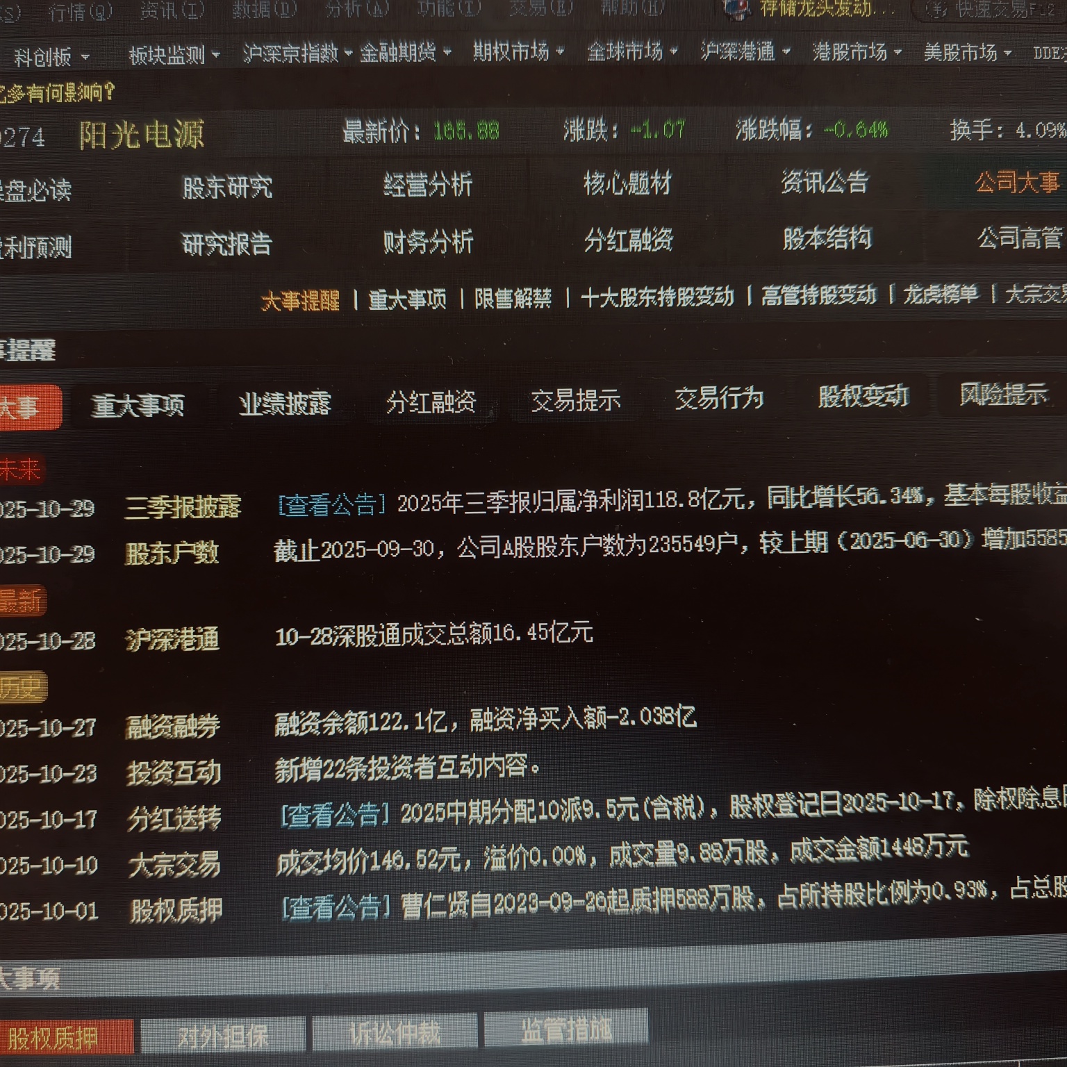Jump to 十大股东持股变动 anchor link
The image size is (1067, 1067).
tap(657, 297)
